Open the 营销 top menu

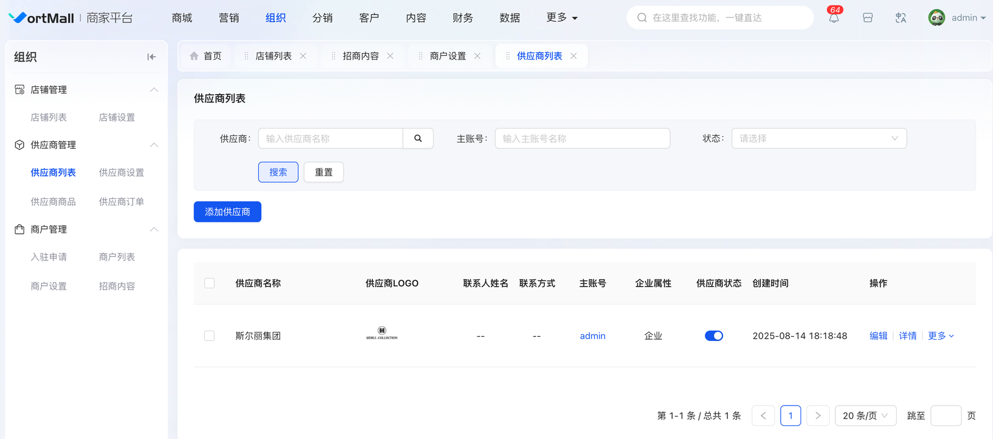[x=228, y=18]
